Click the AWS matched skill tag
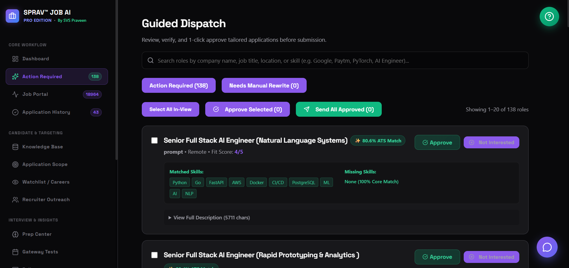This screenshot has width=569, height=268. point(237,182)
